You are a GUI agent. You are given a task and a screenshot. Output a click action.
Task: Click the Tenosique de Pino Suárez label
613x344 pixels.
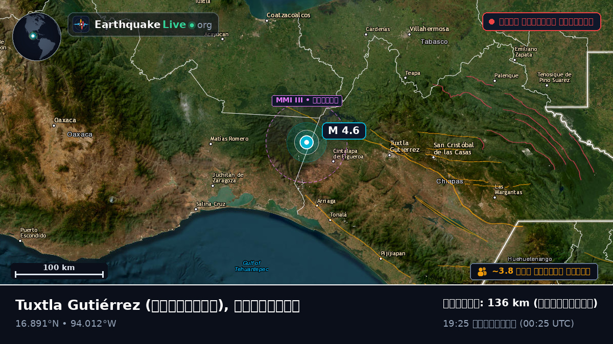554,77
